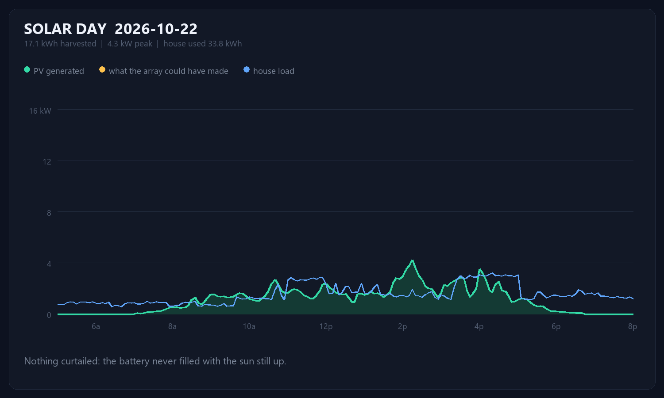Toggle the PV generated legend entry

click(x=54, y=71)
